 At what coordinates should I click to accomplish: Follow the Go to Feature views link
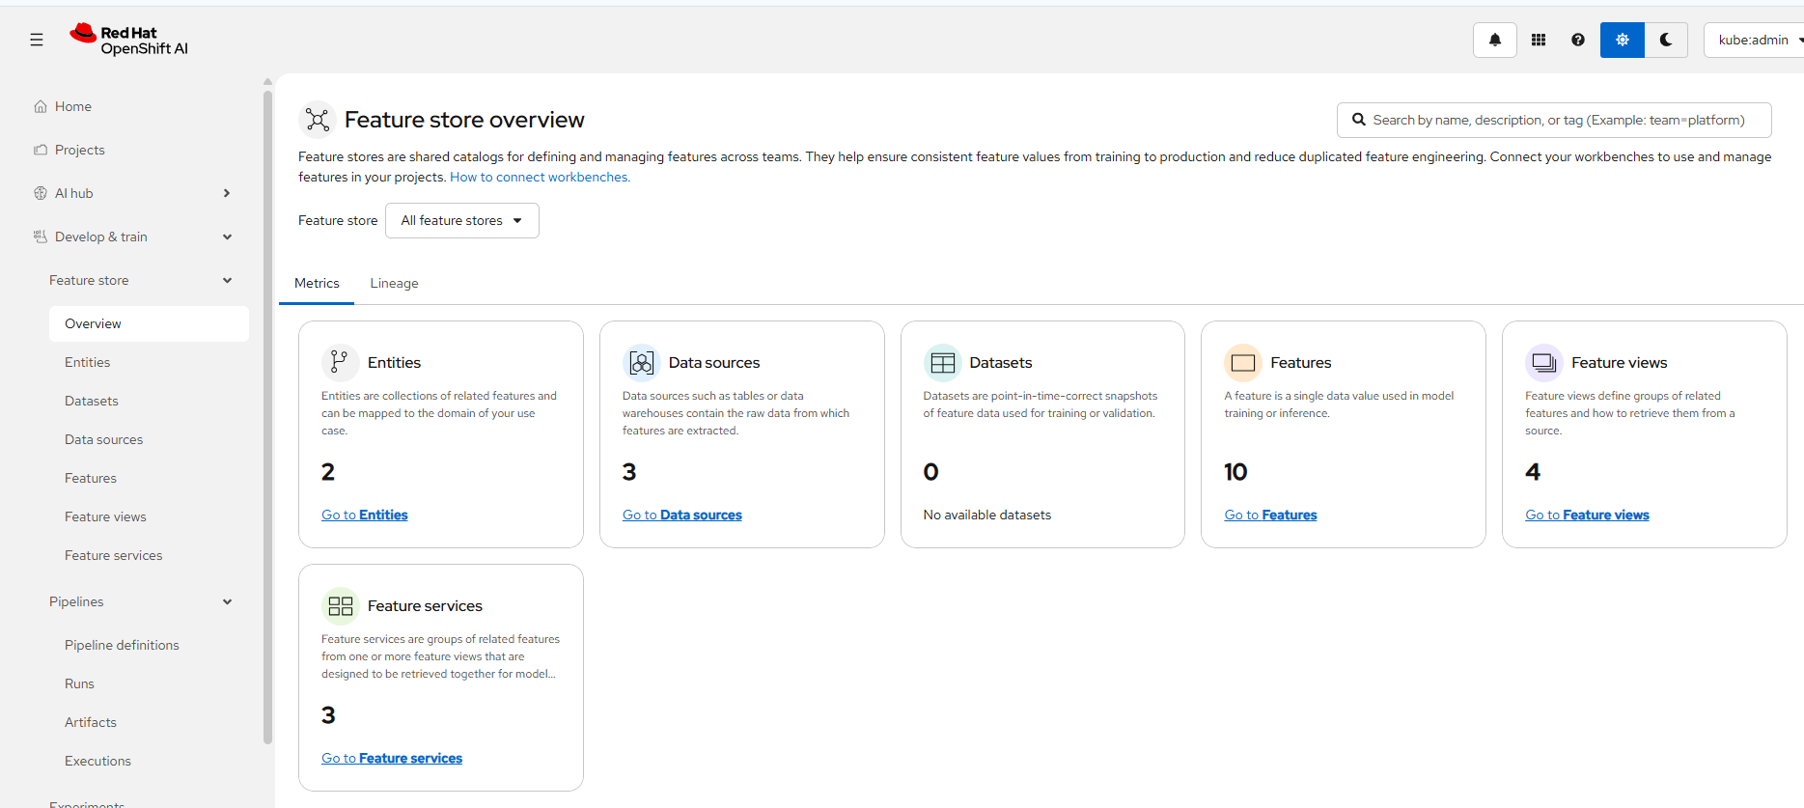(1587, 515)
